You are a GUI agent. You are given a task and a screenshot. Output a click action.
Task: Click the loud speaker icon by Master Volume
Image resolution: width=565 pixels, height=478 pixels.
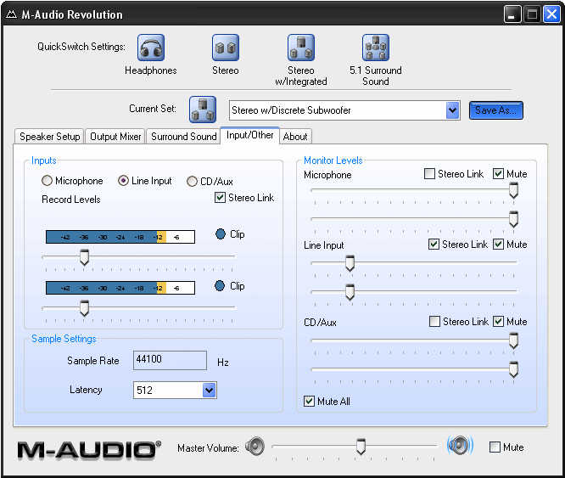(460, 446)
